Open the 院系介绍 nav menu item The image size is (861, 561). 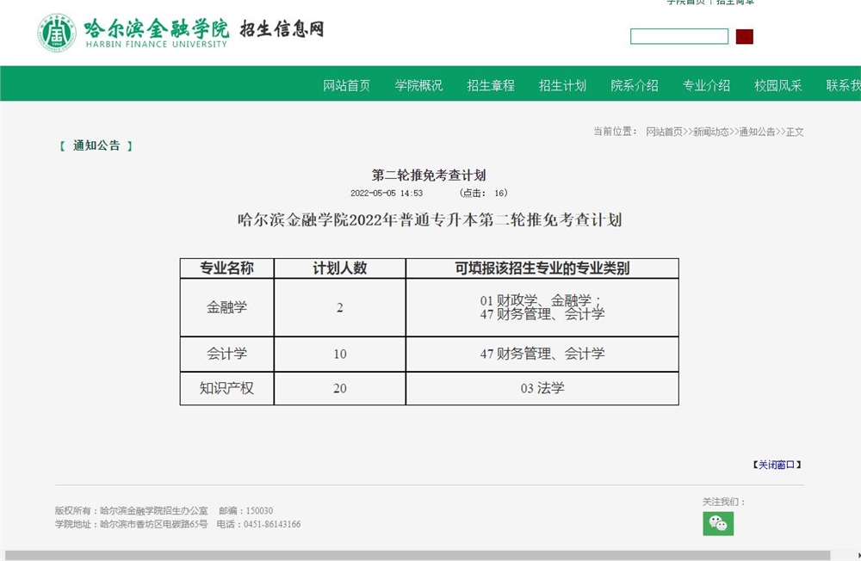pyautogui.click(x=635, y=85)
